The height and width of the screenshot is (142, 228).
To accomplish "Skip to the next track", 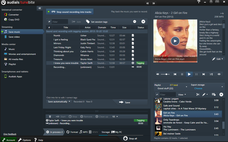I will coord(203,74).
